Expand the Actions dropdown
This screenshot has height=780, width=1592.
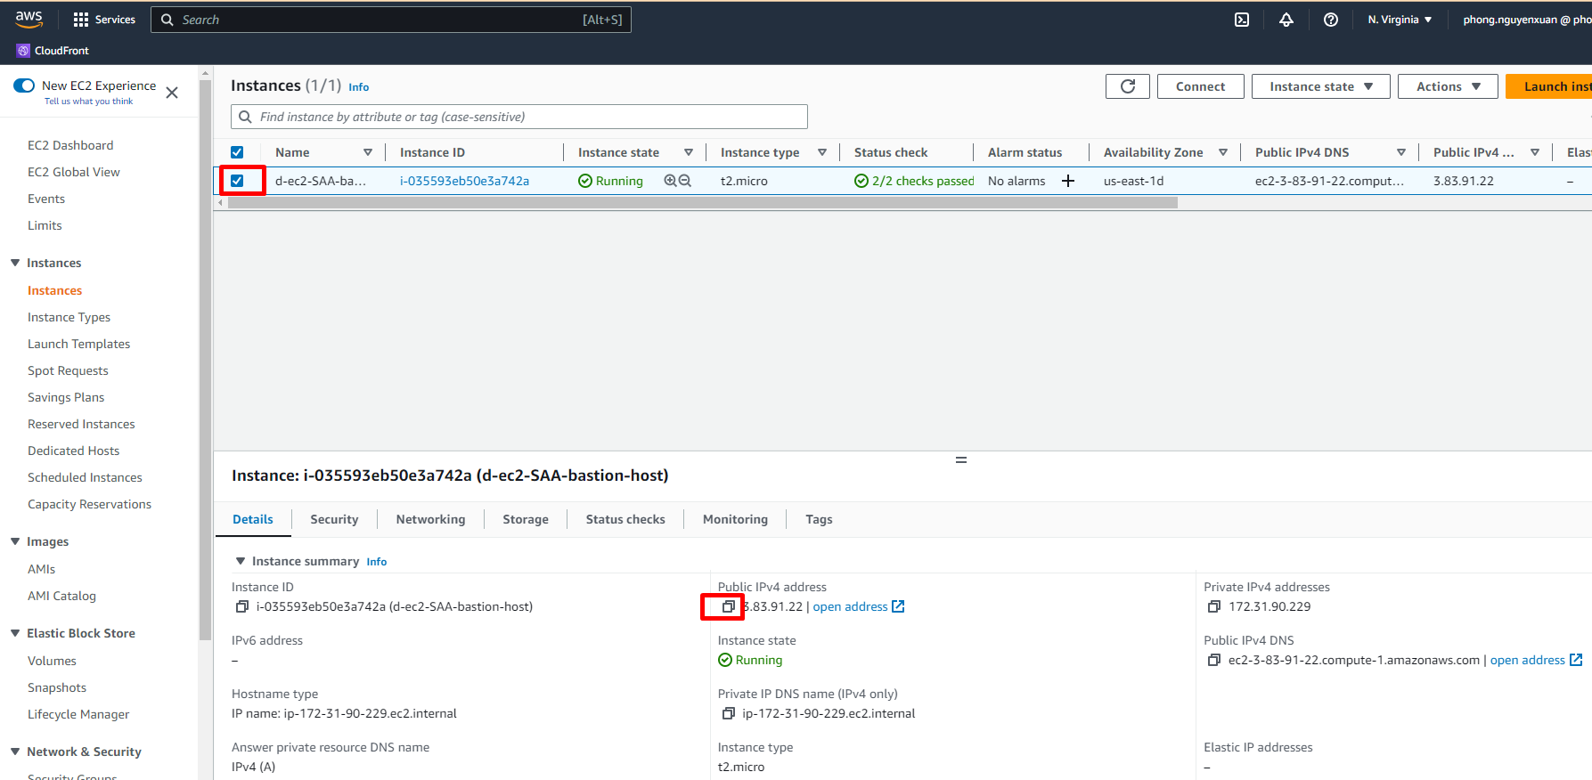(1448, 86)
